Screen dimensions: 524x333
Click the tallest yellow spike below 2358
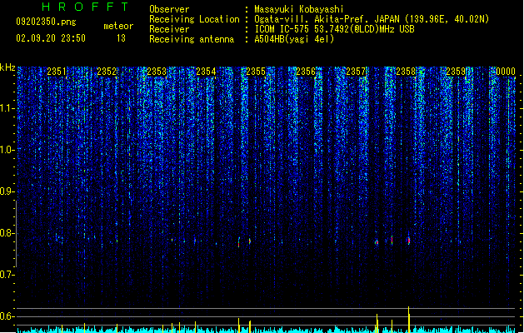[x=409, y=320]
